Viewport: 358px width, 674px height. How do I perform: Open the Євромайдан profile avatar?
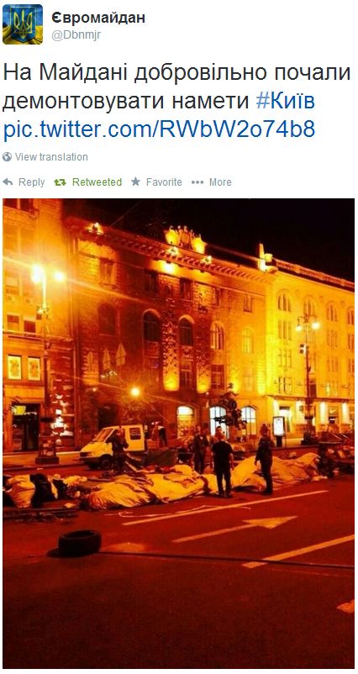click(23, 24)
